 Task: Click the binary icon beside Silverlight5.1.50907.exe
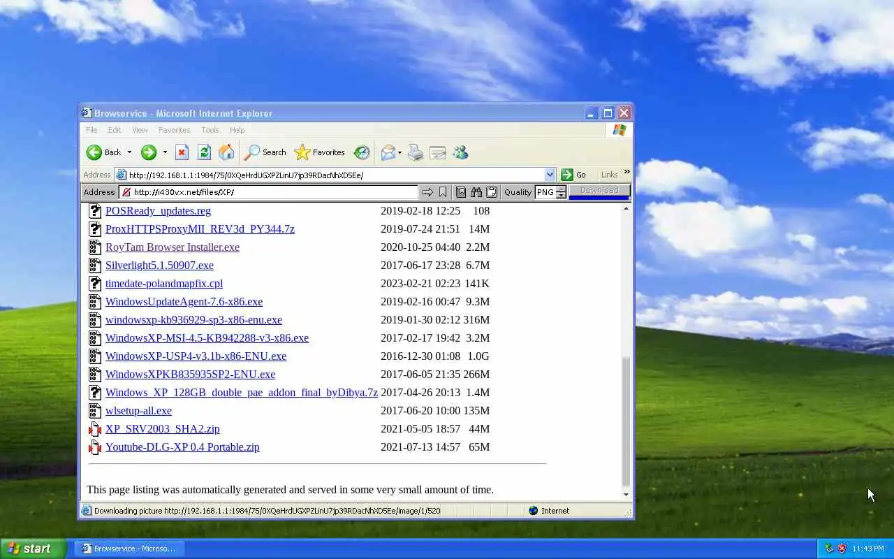[x=95, y=266]
